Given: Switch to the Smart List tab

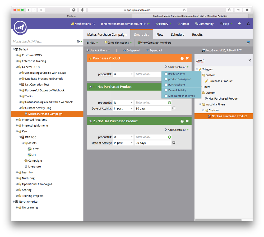Looking at the screenshot, I should [141, 35].
